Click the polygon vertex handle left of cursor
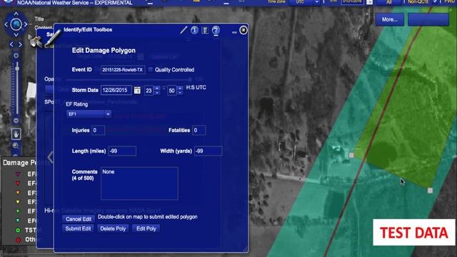 tap(351, 156)
